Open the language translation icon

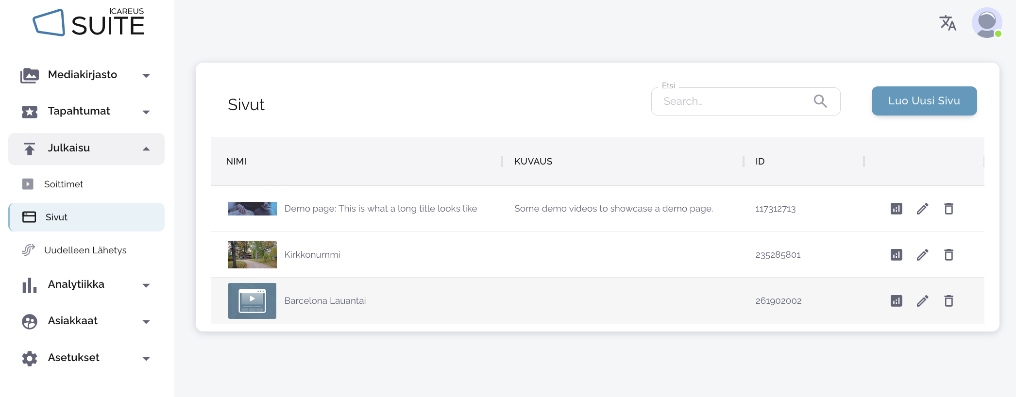[x=947, y=23]
